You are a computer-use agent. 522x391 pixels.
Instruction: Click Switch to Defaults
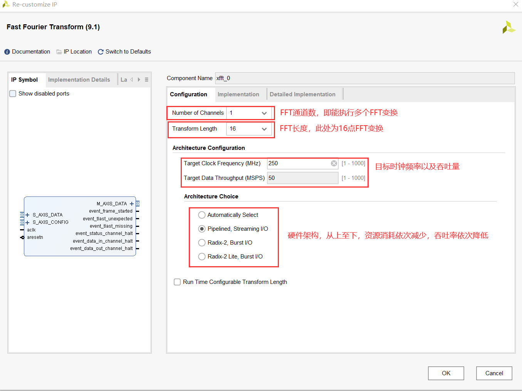(x=128, y=52)
